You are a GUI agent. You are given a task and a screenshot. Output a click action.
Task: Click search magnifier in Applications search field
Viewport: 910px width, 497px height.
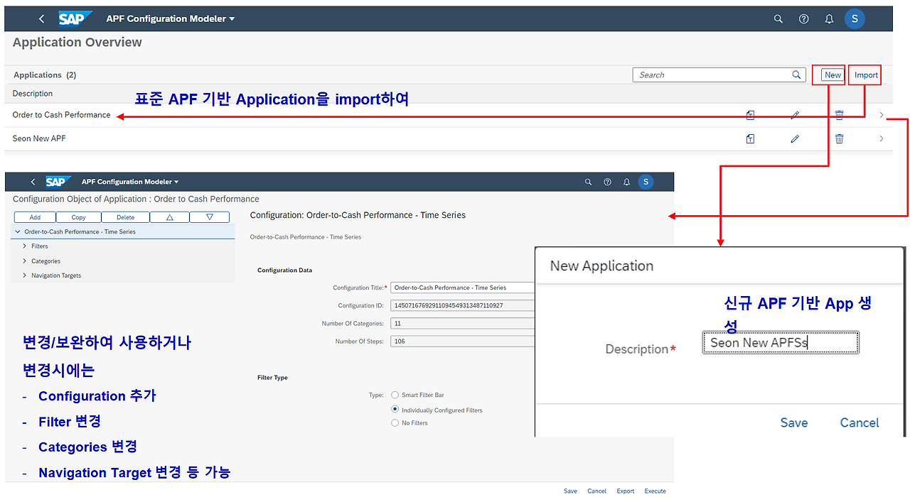[796, 75]
